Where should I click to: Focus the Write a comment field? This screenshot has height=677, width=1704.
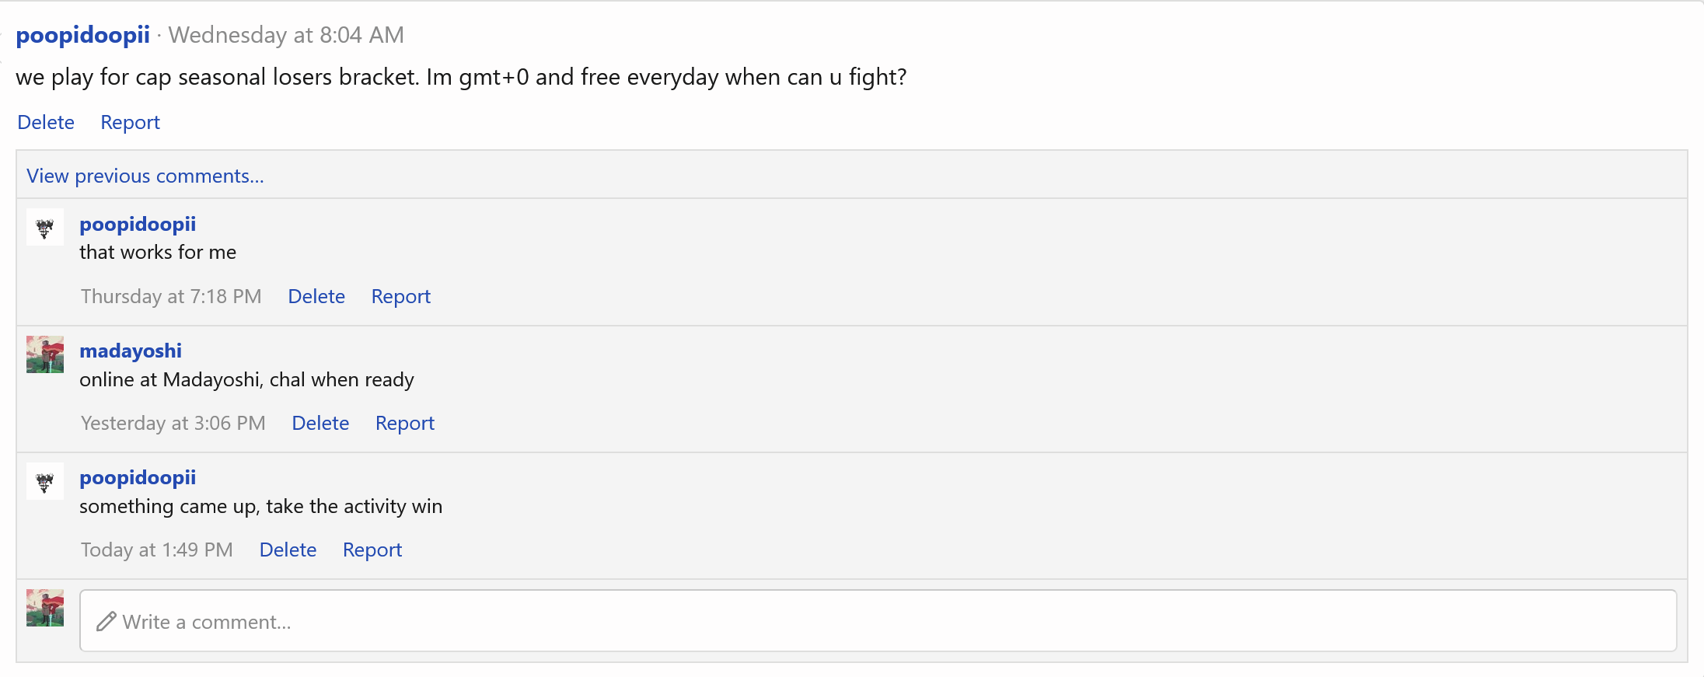point(878,620)
